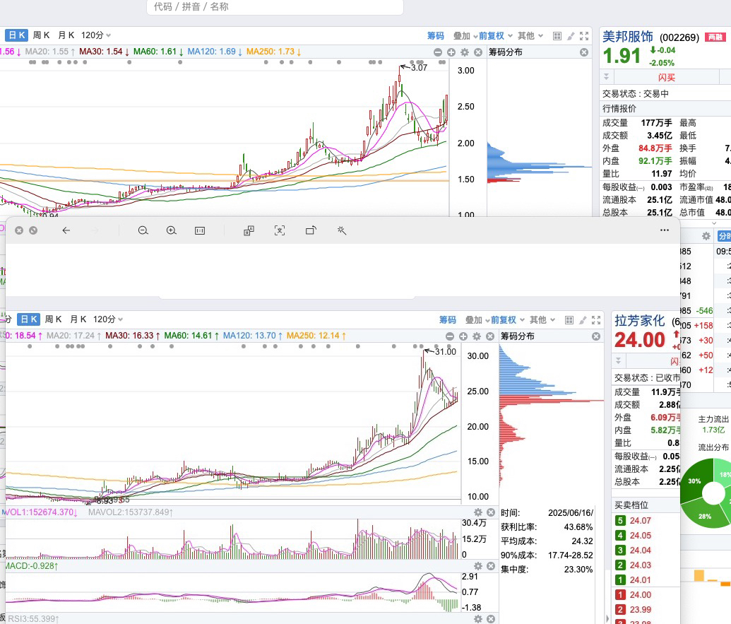The height and width of the screenshot is (624, 731).
Task: Open settings gear for the MACD indicator
Action: [x=478, y=566]
